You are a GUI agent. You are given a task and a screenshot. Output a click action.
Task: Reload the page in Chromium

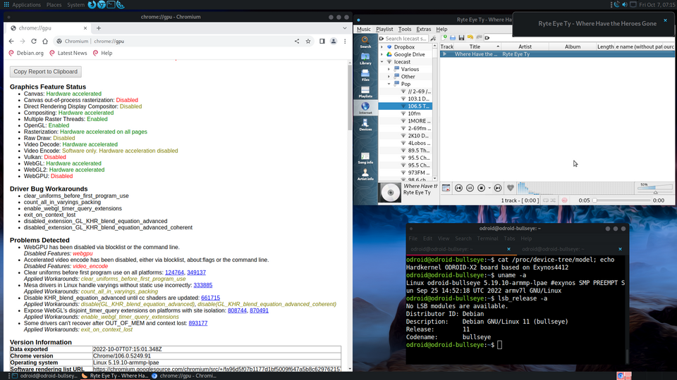(34, 42)
